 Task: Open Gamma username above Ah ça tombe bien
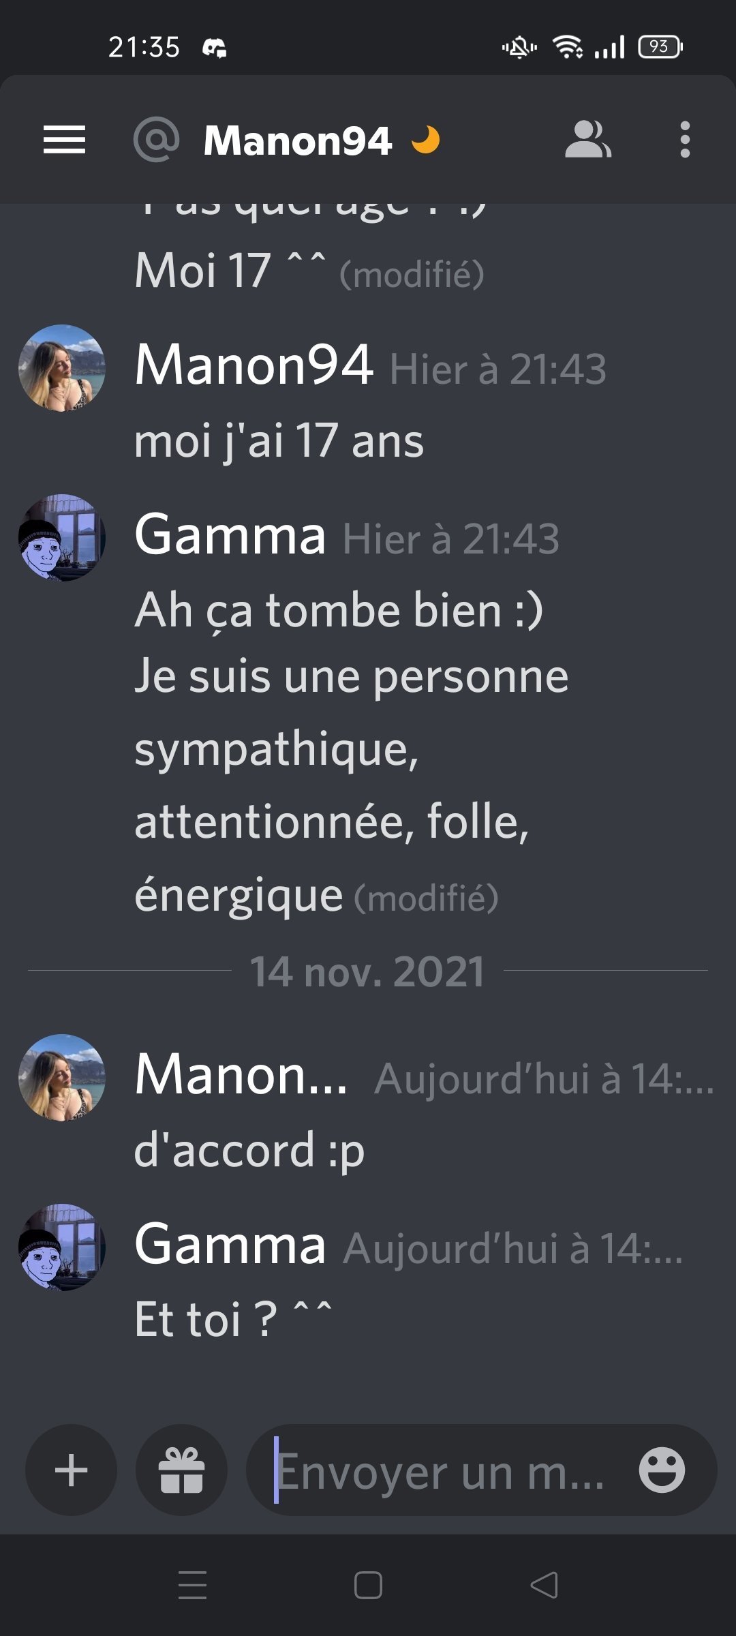tap(230, 536)
